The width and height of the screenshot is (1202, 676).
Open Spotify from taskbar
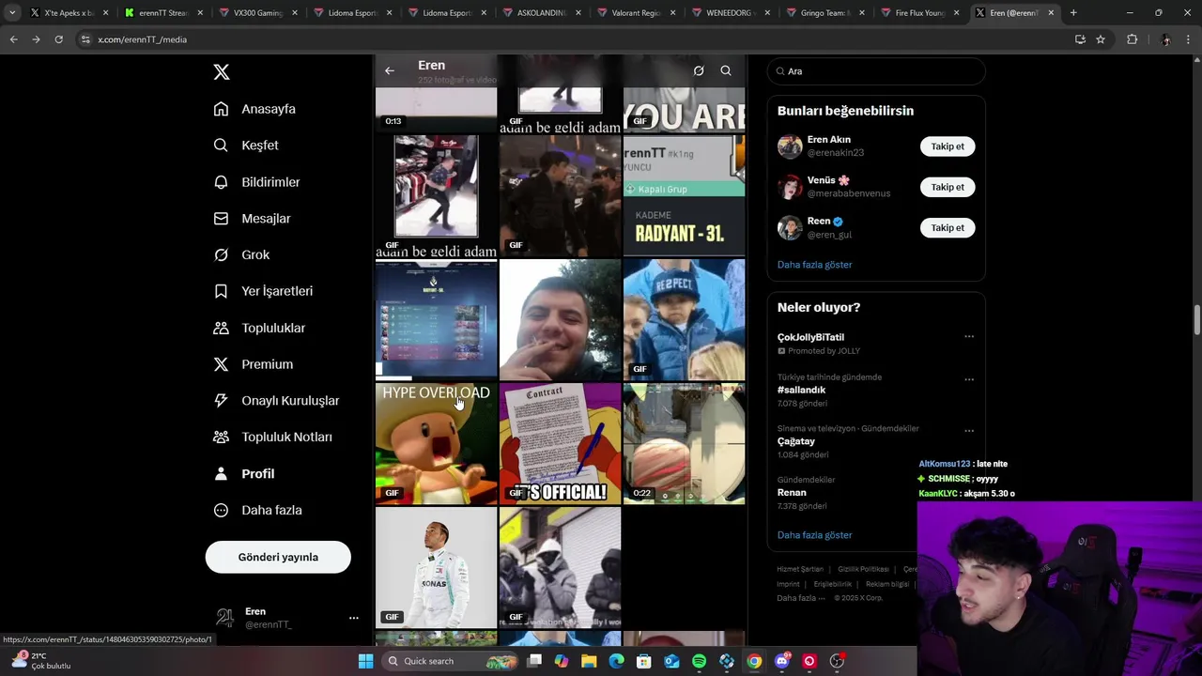tap(699, 661)
